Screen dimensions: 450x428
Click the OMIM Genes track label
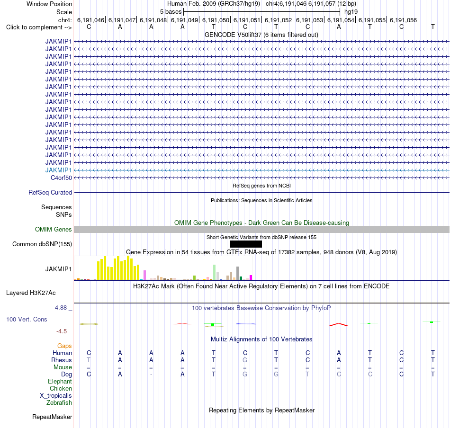click(x=53, y=230)
